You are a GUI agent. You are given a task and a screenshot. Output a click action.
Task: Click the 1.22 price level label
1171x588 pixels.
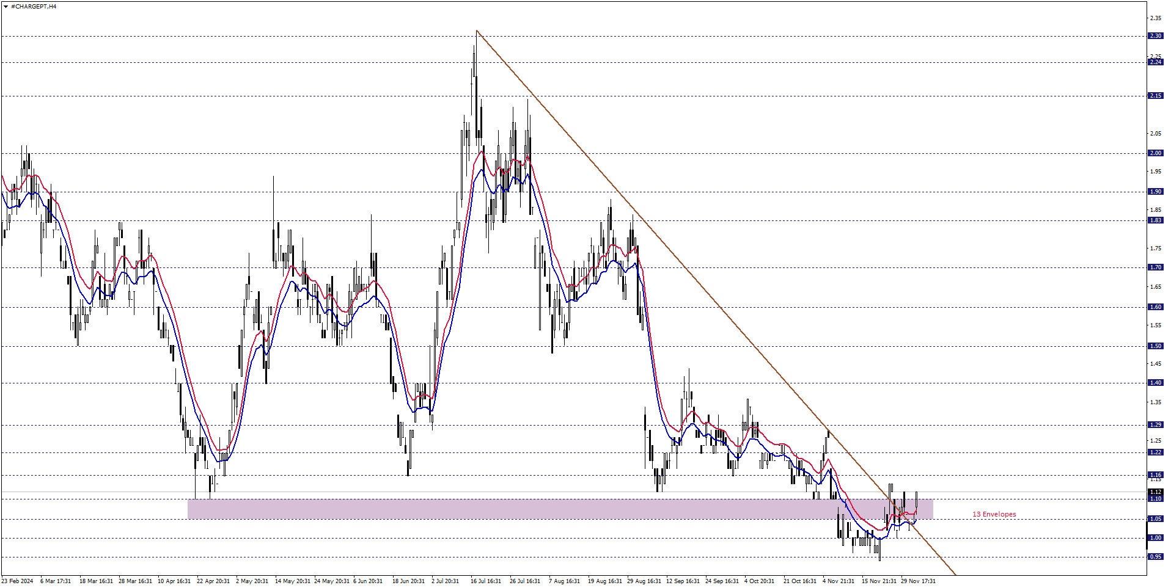(1155, 452)
